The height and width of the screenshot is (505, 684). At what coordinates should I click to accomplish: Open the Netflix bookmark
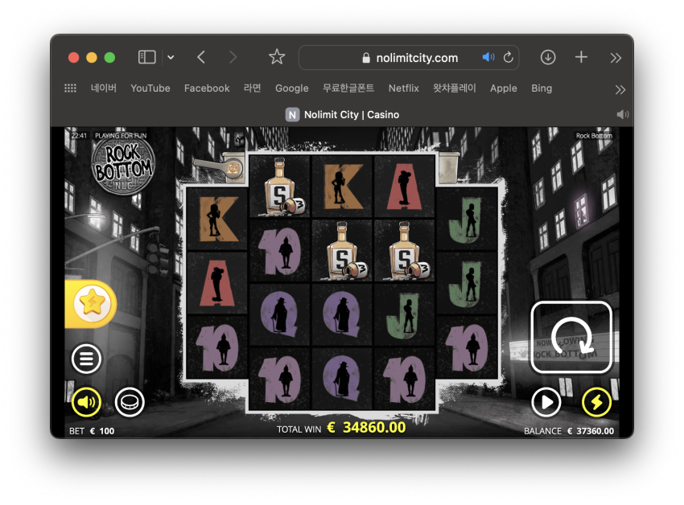tap(403, 88)
